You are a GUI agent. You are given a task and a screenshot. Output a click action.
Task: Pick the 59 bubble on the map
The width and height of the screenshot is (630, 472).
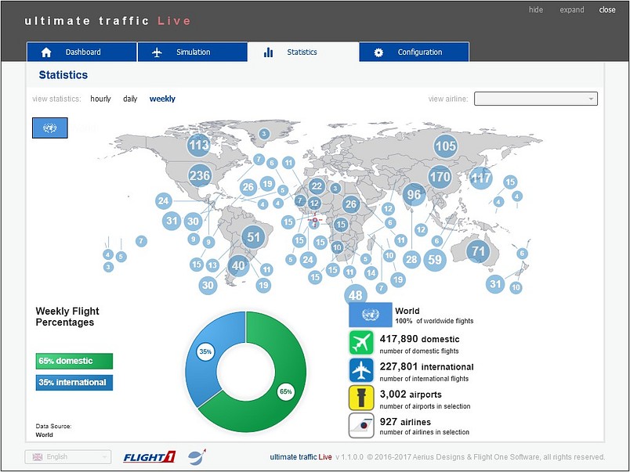(435, 260)
